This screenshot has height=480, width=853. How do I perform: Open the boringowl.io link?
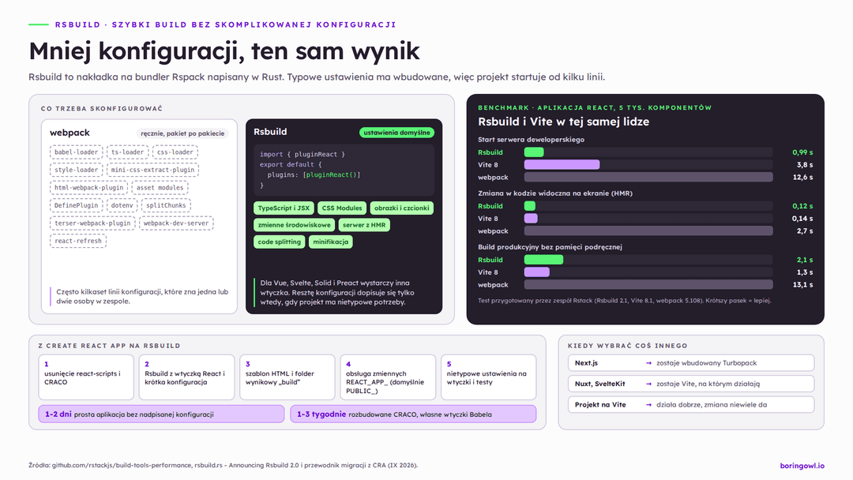802,465
